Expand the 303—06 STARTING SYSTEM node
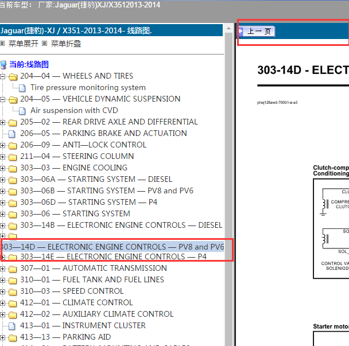Viewport: 349px width, 346px height. 2,215
